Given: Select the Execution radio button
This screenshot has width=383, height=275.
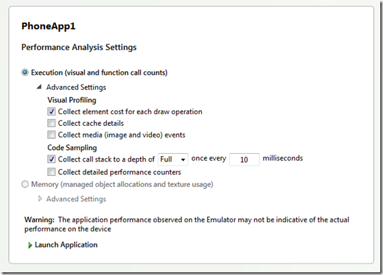Looking at the screenshot, I should 25,73.
